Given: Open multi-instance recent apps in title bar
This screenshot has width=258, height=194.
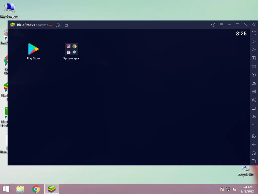Looking at the screenshot, I should point(66,25).
